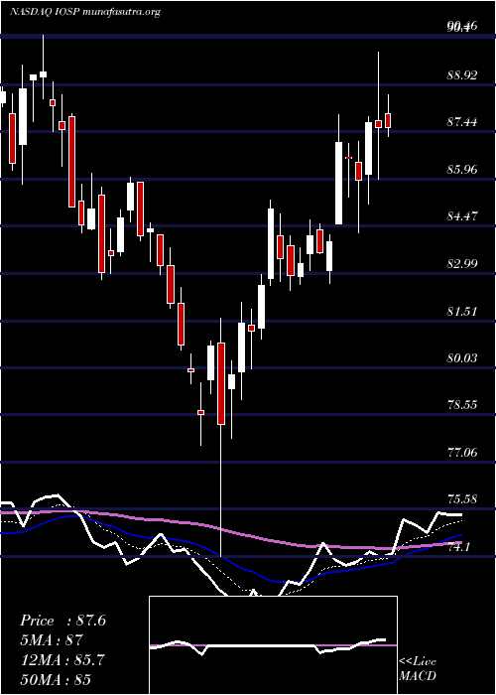The width and height of the screenshot is (496, 695).
Task: Click the 80.03 price axis label
Action: (462, 357)
